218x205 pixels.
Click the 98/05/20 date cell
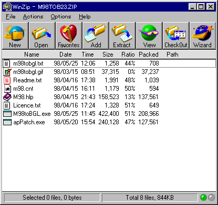click(x=66, y=122)
